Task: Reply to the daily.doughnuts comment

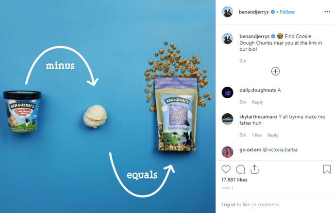Action: click(x=257, y=102)
